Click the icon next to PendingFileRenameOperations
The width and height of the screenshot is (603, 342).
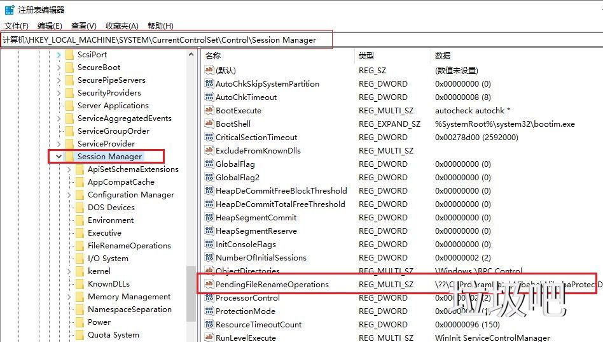click(x=209, y=285)
